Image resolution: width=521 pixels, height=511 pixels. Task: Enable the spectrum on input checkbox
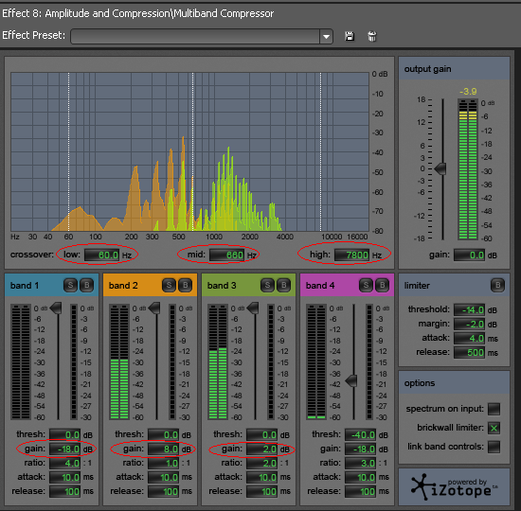point(494,409)
